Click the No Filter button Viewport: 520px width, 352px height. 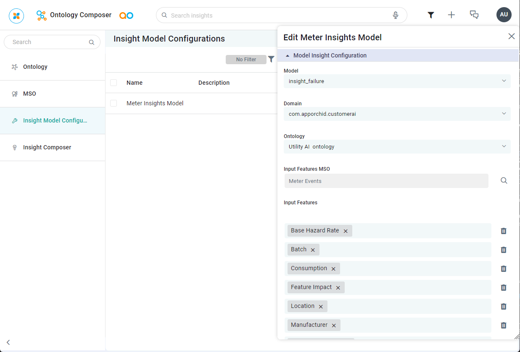(246, 60)
